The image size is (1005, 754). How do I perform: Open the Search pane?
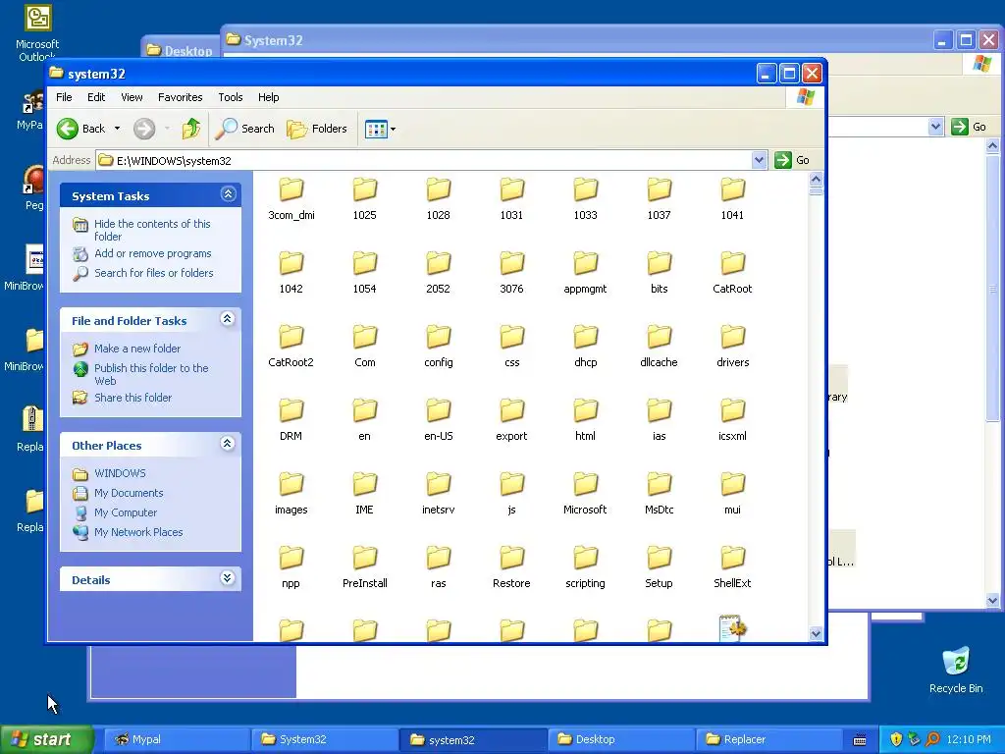tap(244, 129)
